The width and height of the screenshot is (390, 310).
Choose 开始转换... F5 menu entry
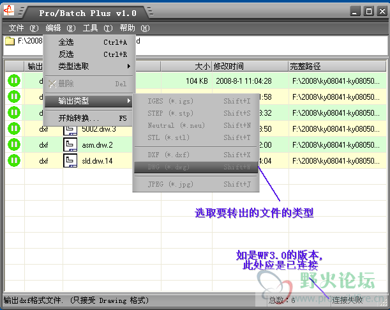[x=89, y=118]
